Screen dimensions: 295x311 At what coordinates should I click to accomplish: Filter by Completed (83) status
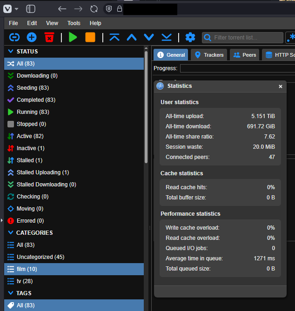74,100
